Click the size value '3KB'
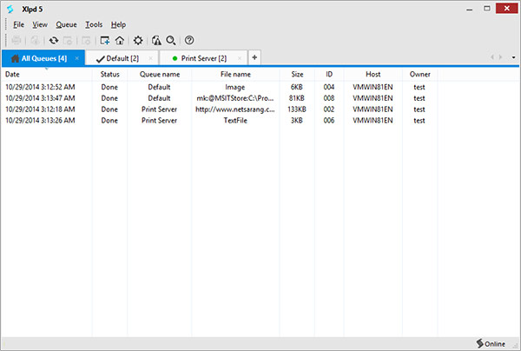The image size is (521, 351). tap(297, 120)
